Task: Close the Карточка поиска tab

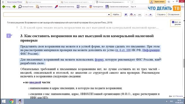Action: 58,2
